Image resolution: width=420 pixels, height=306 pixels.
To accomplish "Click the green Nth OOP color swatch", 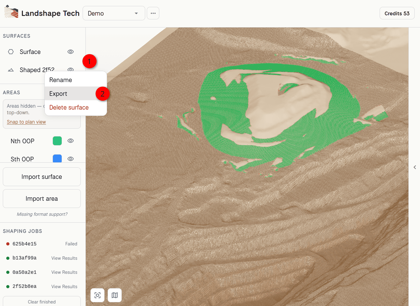I will [x=57, y=141].
